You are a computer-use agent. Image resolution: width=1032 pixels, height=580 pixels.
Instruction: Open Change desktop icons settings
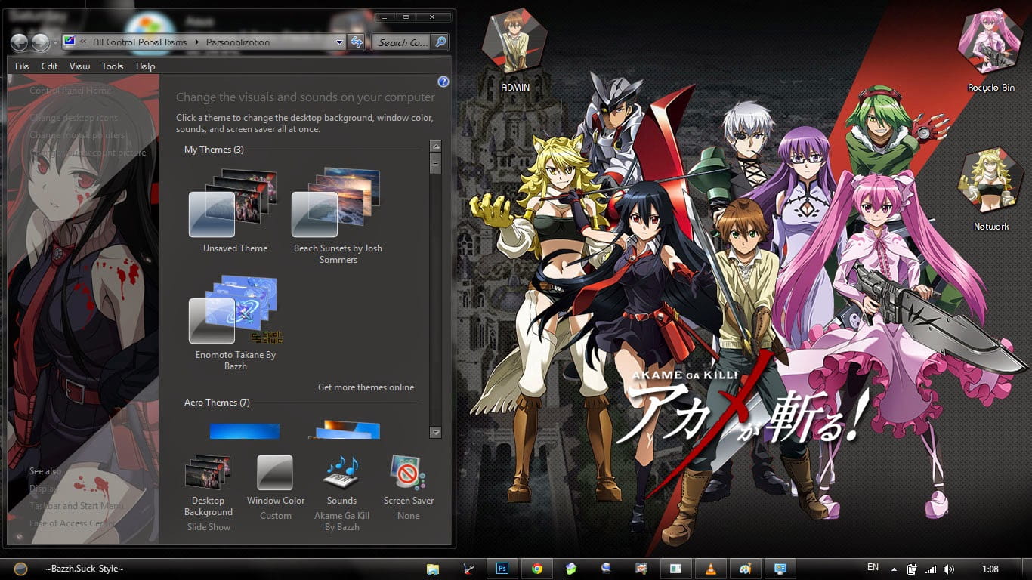(74, 118)
